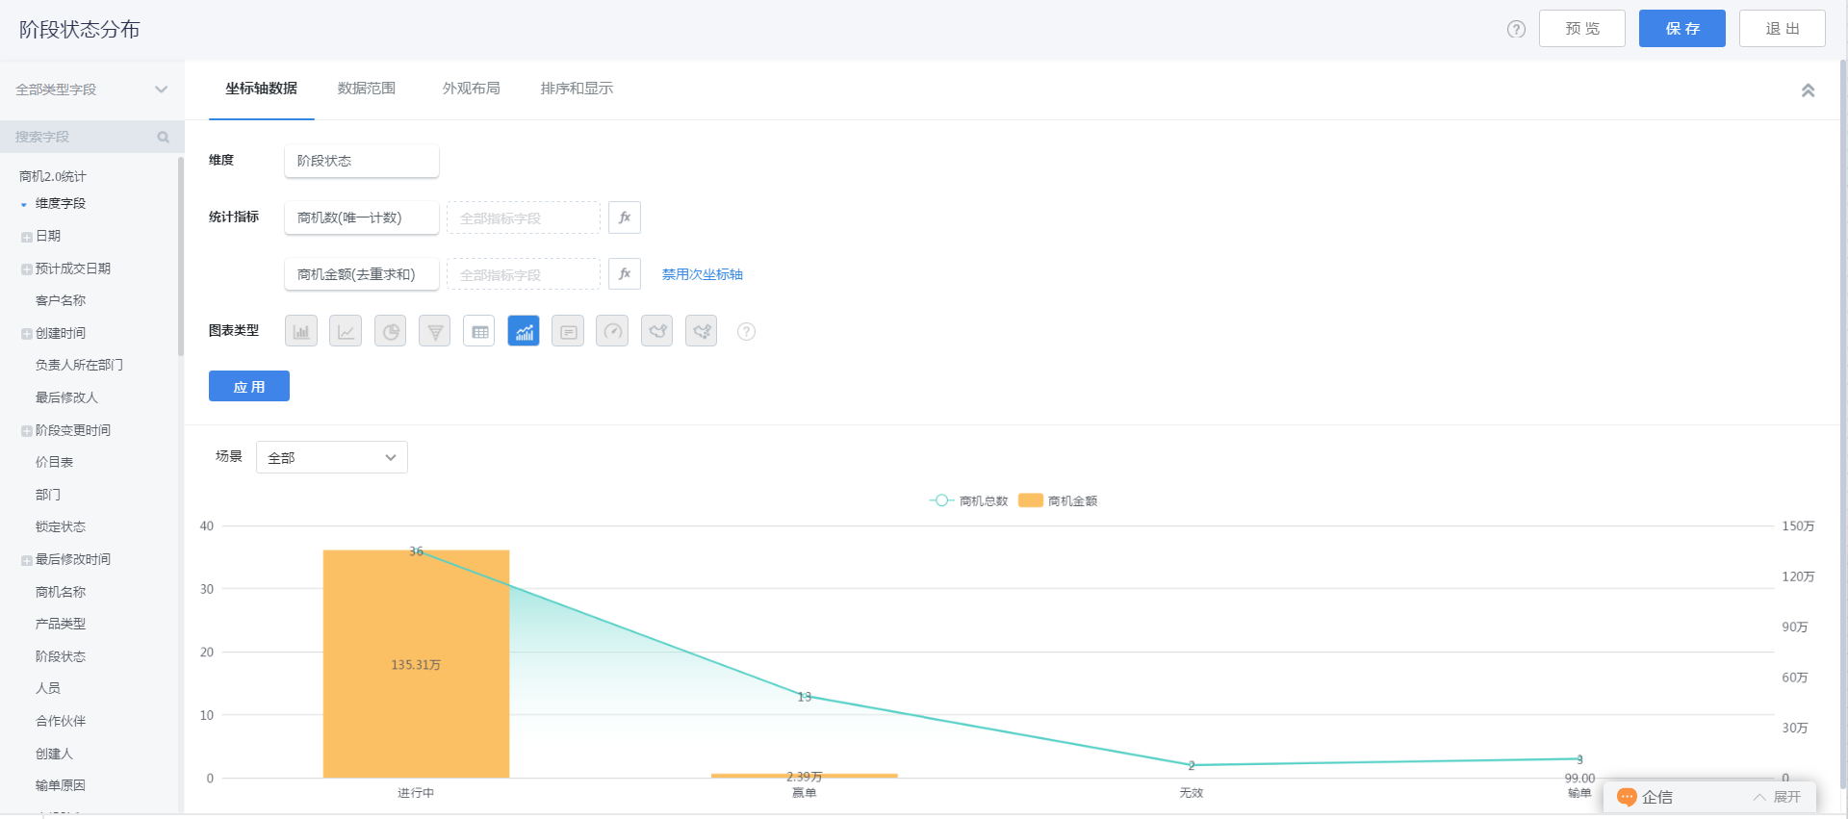This screenshot has width=1848, height=819.
Task: Select the map with markers chart icon
Action: [702, 331]
